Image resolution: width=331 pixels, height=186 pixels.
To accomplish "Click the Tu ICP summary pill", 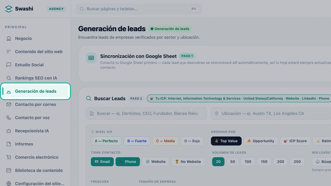I will pos(239,98).
